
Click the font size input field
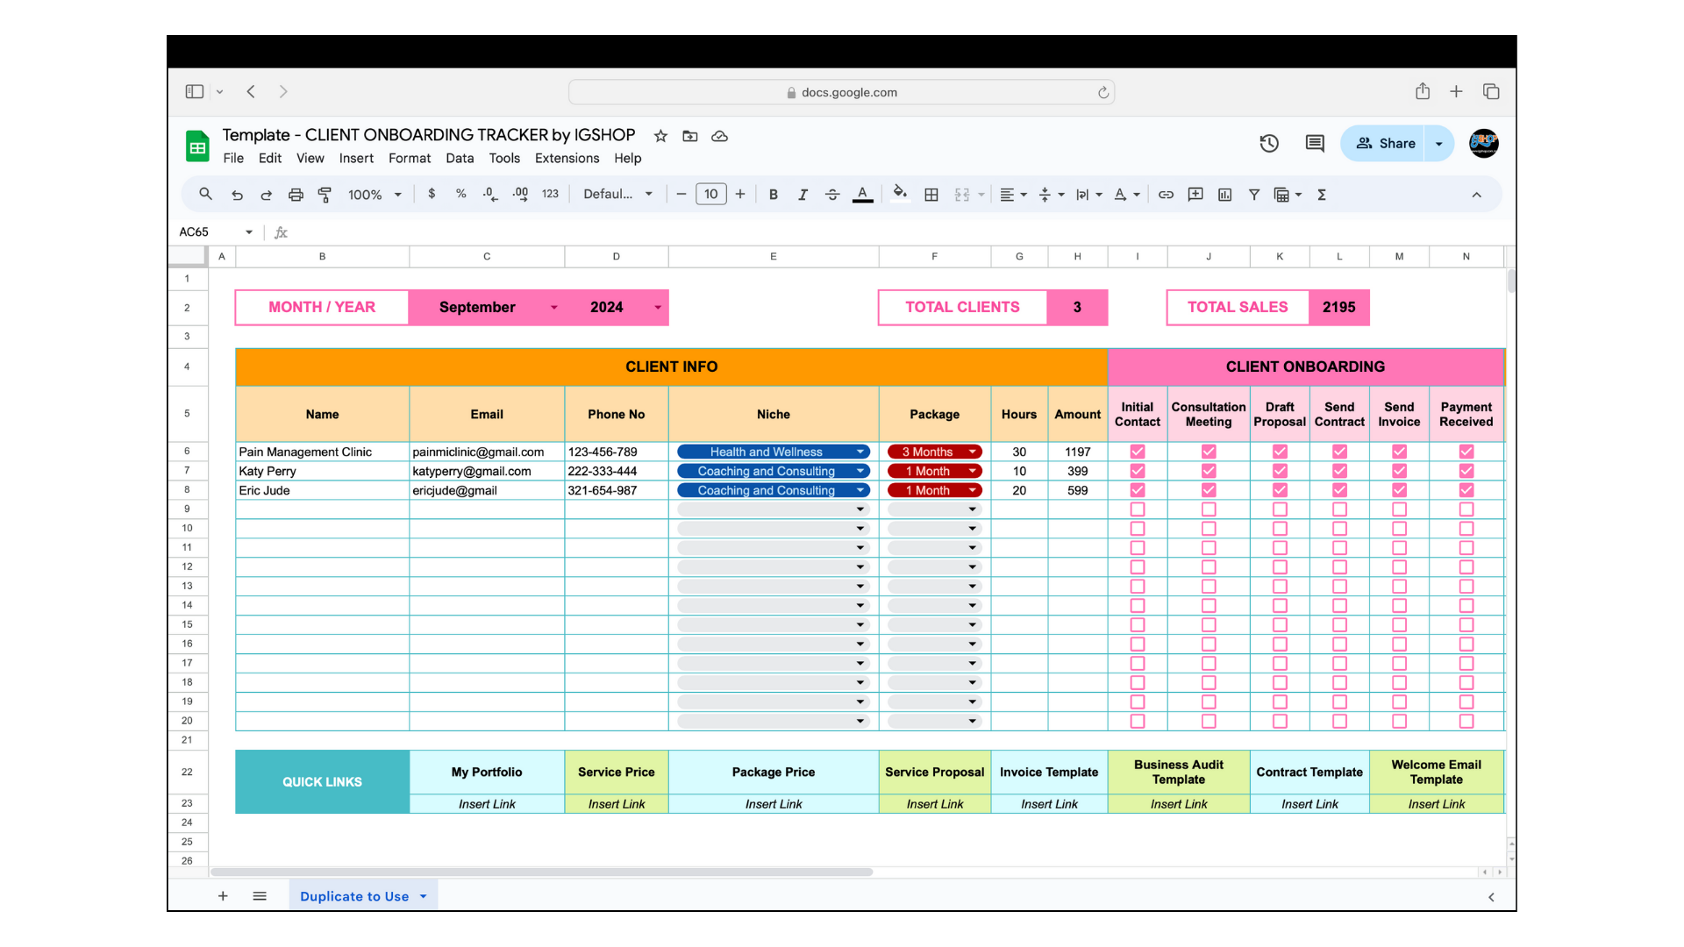(x=711, y=195)
